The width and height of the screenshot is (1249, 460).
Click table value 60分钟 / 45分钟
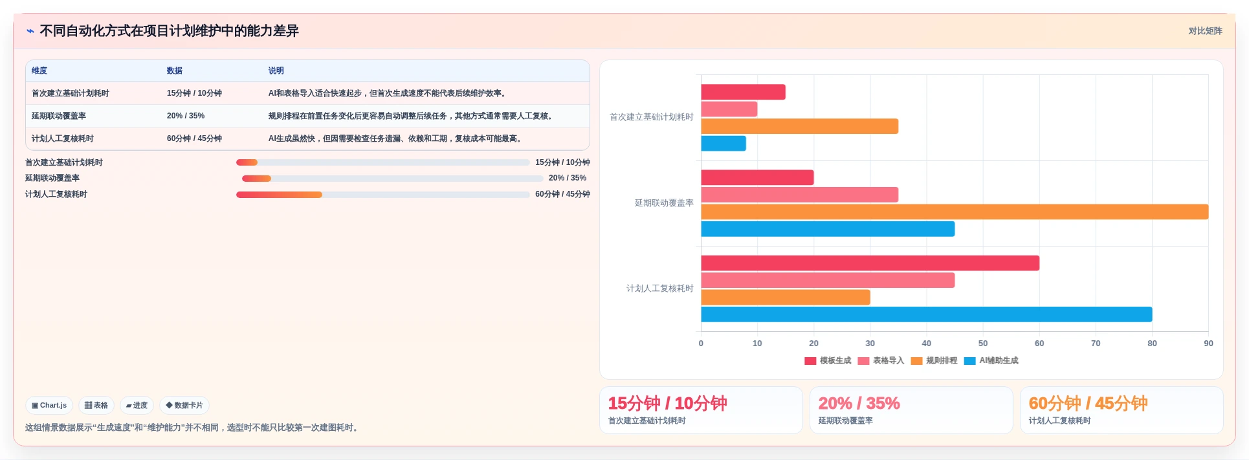click(194, 138)
